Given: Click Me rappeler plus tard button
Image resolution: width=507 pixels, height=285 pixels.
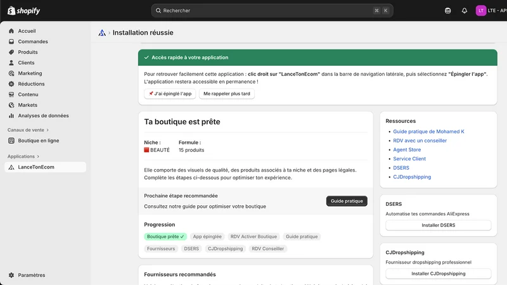Looking at the screenshot, I should [x=227, y=94].
